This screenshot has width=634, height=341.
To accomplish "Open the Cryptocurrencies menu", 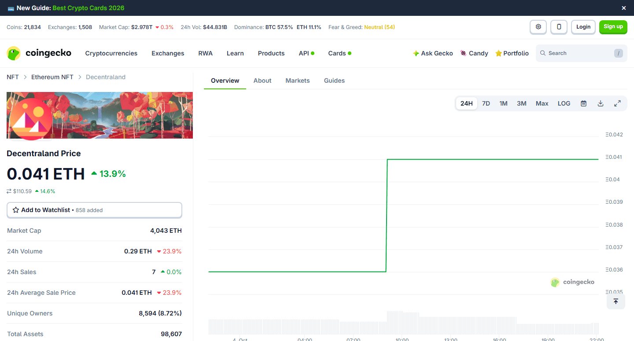I will (111, 53).
